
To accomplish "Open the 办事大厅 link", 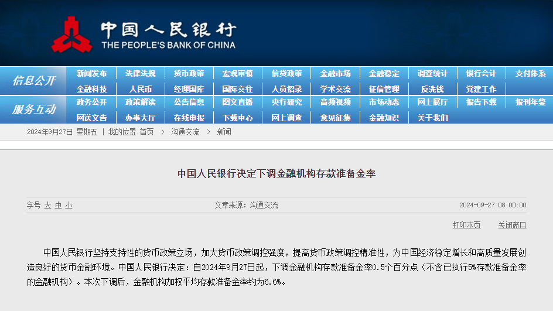I will click(x=140, y=117).
